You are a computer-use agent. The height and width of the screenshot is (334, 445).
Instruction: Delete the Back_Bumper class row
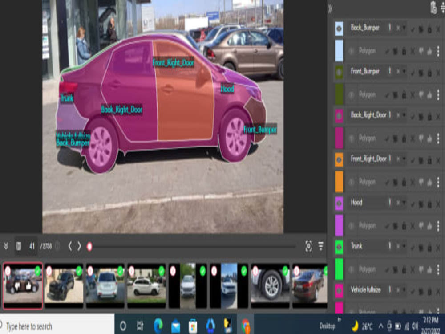(438, 29)
